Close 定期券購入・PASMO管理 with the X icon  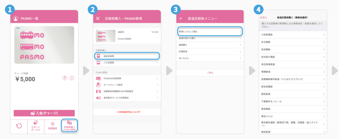(98, 18)
